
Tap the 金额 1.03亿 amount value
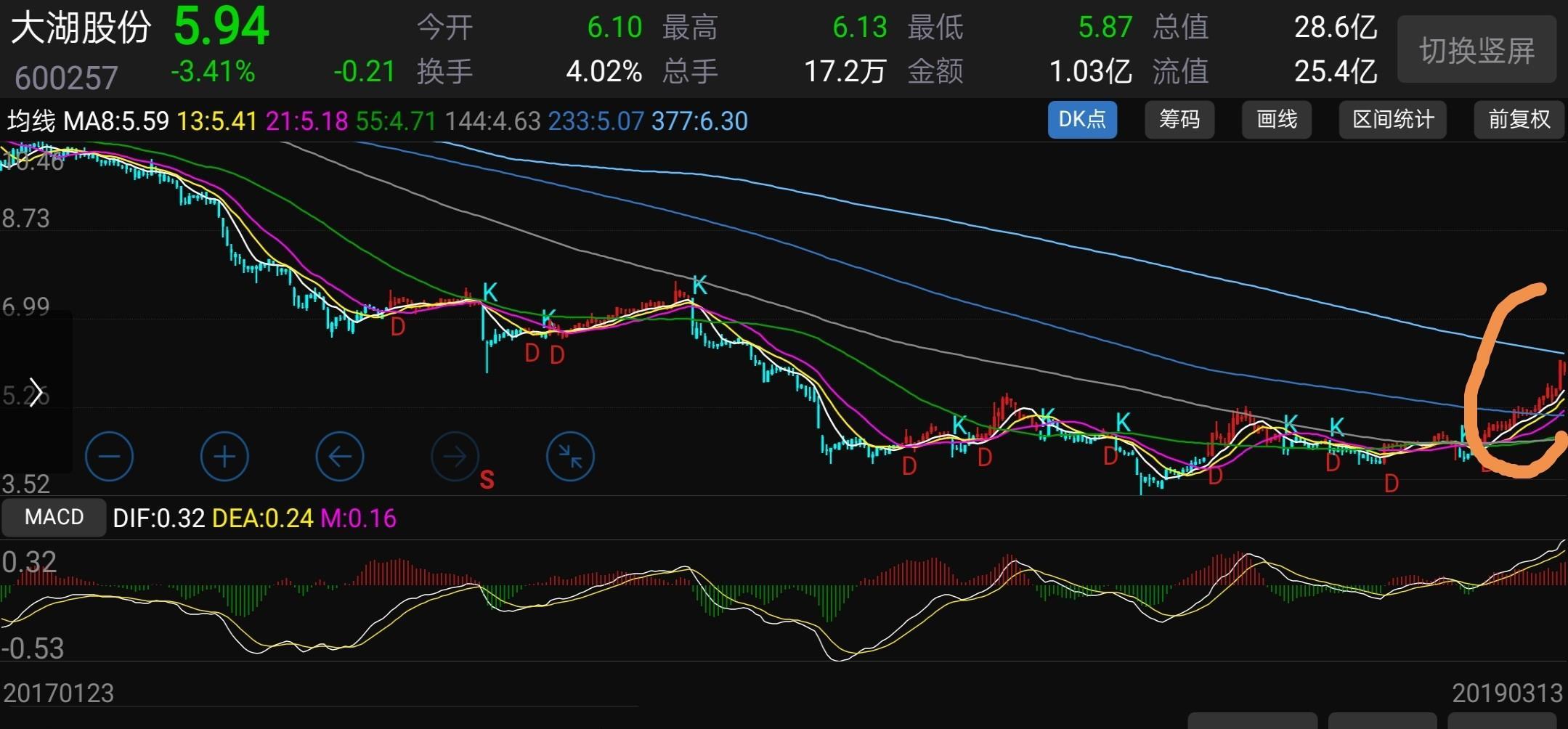click(x=1090, y=71)
